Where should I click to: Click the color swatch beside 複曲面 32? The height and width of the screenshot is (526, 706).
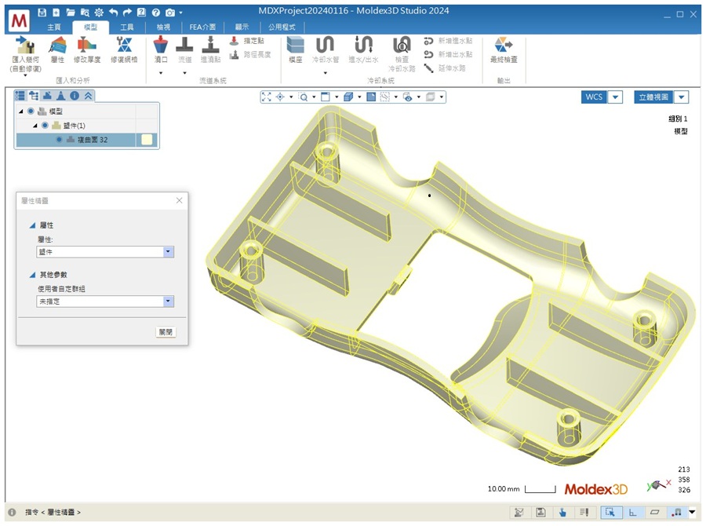pyautogui.click(x=147, y=140)
